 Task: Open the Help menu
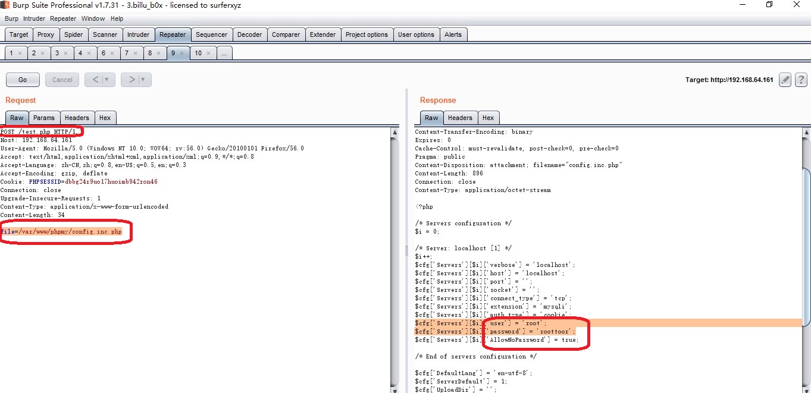click(x=117, y=18)
